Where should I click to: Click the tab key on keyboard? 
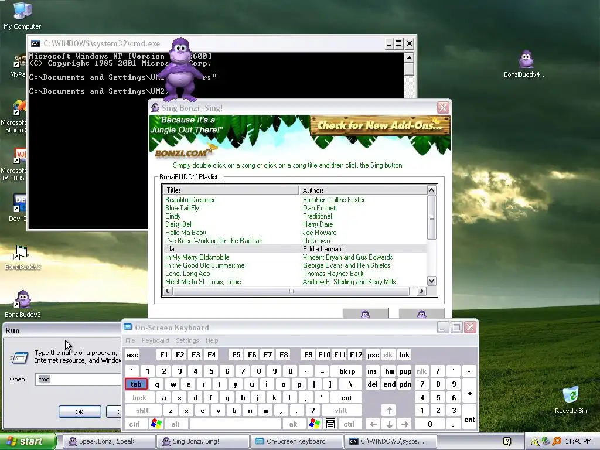[x=136, y=384]
